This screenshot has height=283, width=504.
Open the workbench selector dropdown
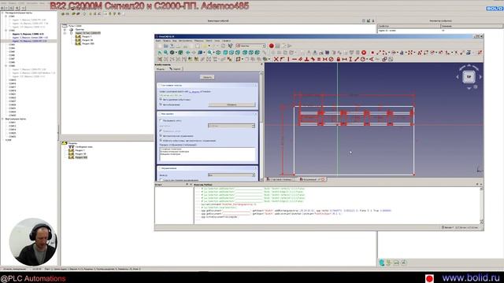tap(251, 46)
